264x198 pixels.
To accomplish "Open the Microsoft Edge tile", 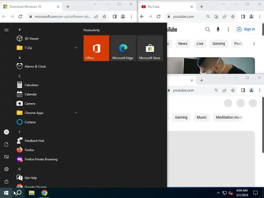I will [123, 48].
